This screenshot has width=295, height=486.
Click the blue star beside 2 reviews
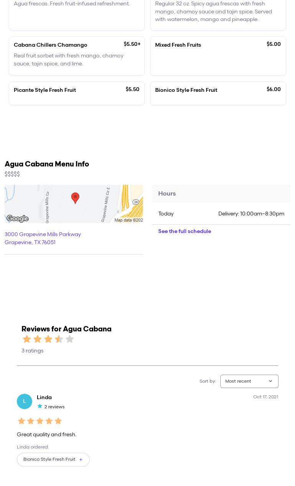40,406
